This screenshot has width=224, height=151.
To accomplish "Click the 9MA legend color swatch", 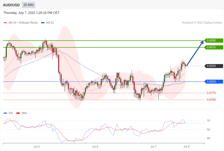I will coord(18,113).
